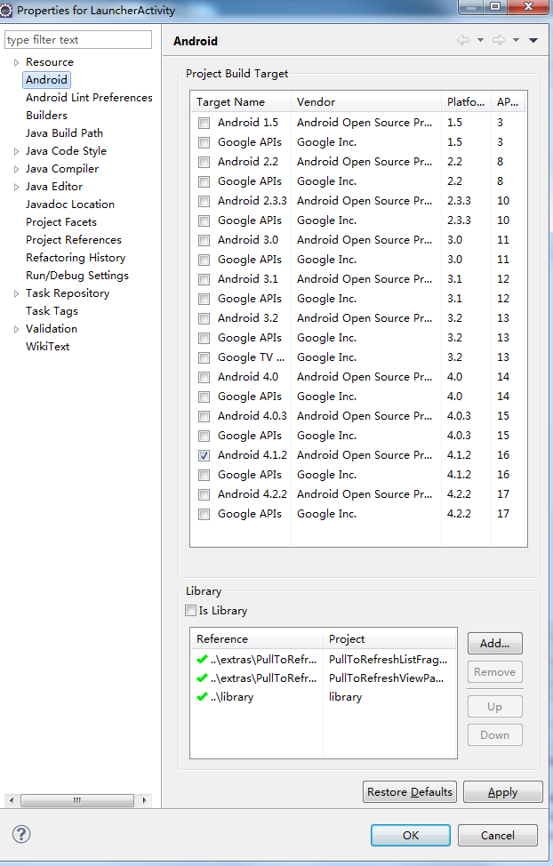Click the type filter text field
This screenshot has height=866, width=553.
78,40
